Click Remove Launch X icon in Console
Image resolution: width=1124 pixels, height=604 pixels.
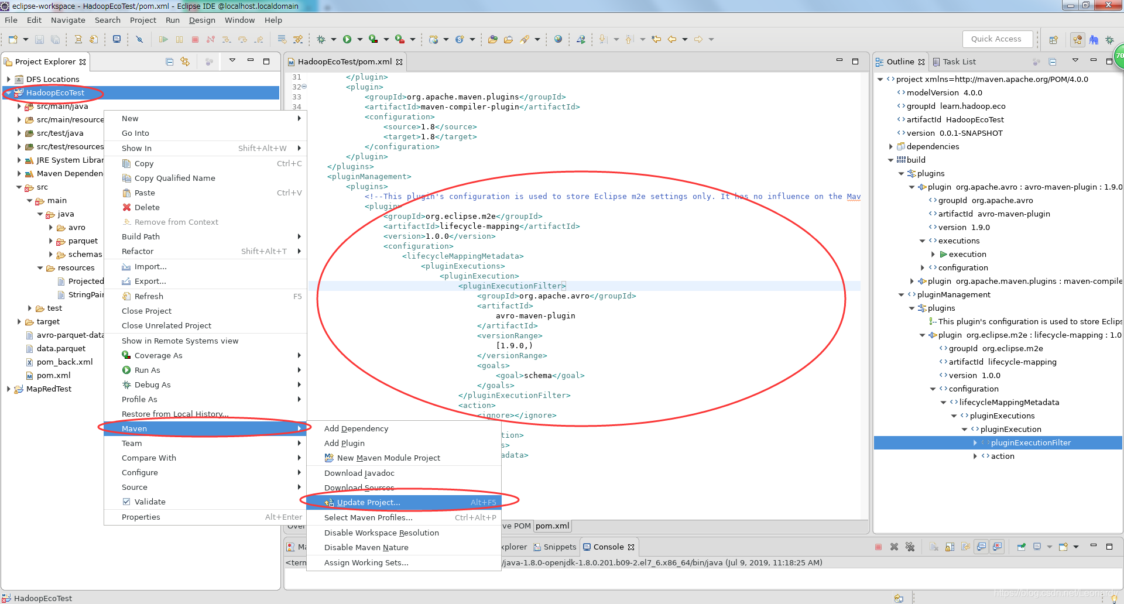(894, 547)
